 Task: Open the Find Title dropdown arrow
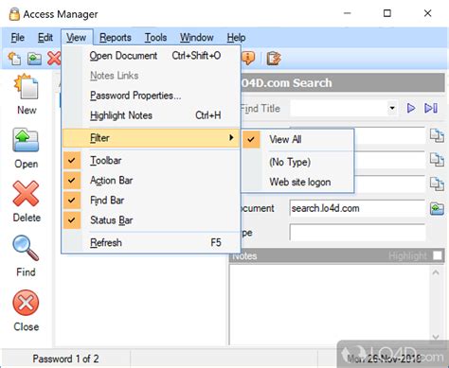pos(392,108)
